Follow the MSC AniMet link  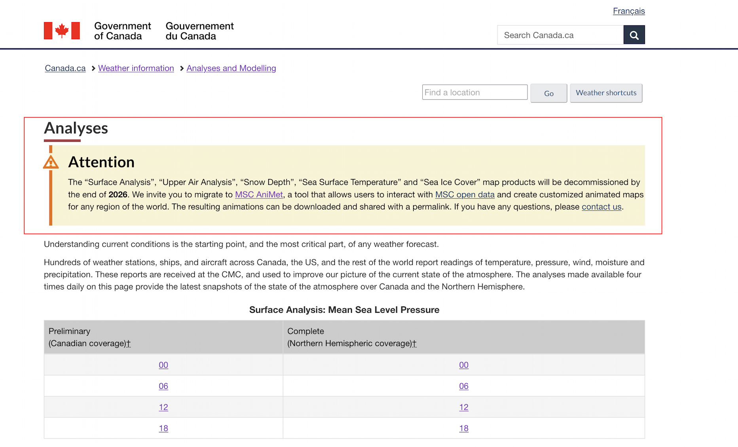[259, 194]
